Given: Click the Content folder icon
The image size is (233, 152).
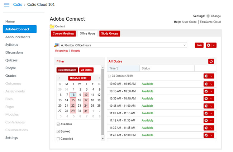Looking at the screenshot, I should [52, 26].
